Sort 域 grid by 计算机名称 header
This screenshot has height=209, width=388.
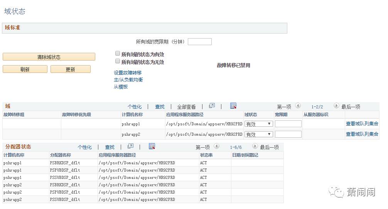coord(132,115)
